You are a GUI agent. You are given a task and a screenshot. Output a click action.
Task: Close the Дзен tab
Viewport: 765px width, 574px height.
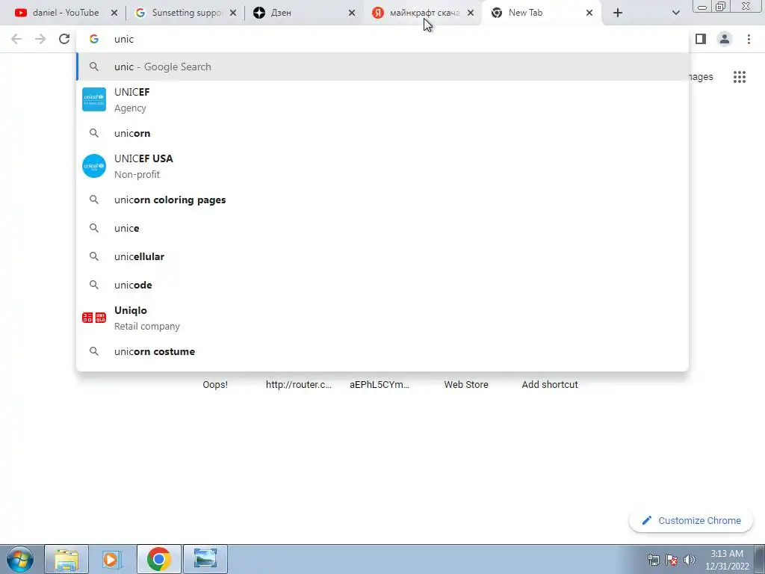tap(352, 13)
